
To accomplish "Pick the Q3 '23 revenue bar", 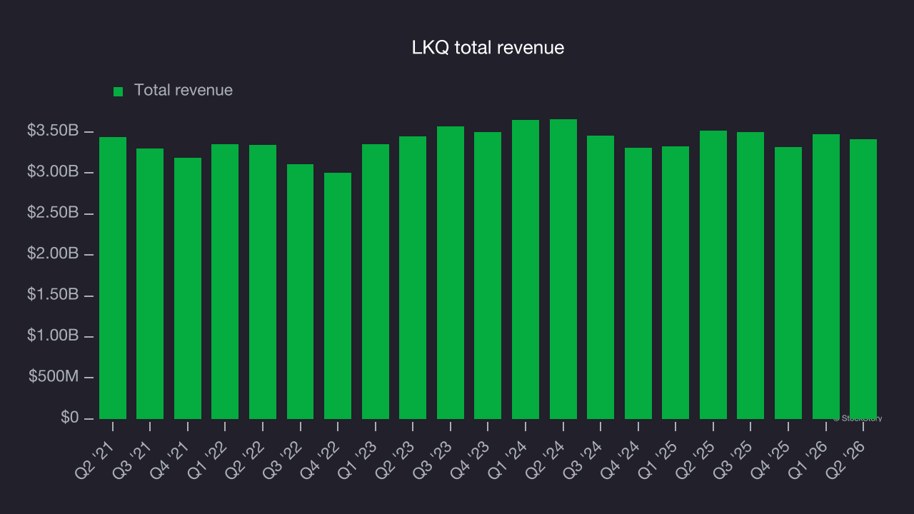I will 451,273.
